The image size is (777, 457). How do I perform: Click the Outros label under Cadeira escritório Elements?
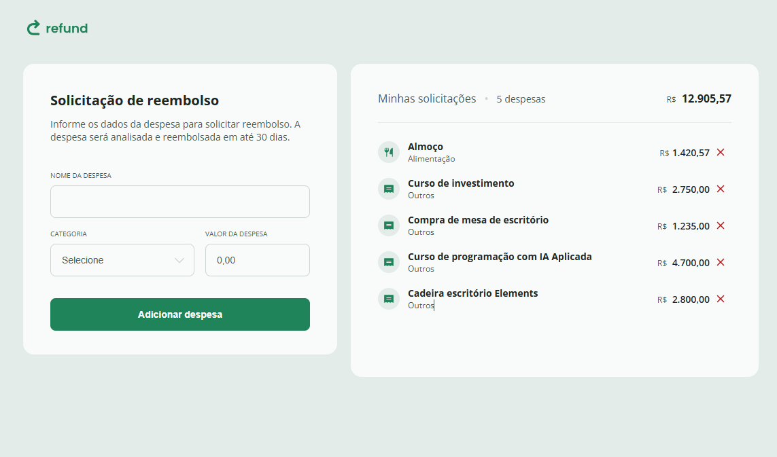coord(421,306)
